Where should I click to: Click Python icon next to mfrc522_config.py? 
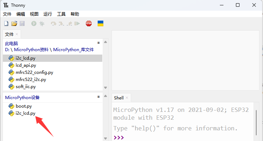coord(11,72)
